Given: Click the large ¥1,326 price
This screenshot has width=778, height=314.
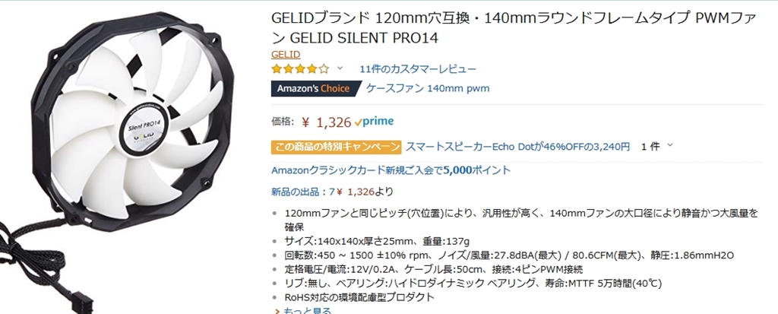Looking at the screenshot, I should 326,121.
